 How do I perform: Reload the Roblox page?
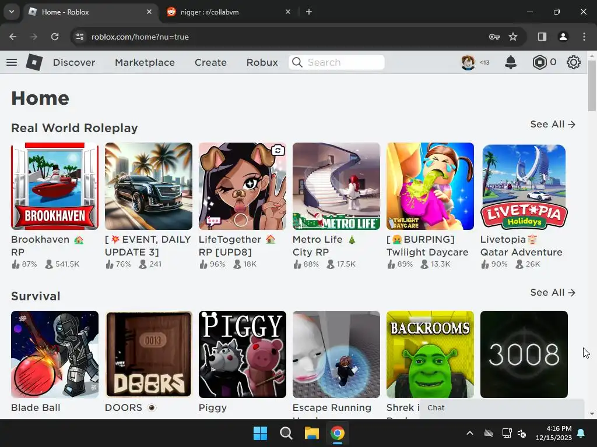coord(55,37)
